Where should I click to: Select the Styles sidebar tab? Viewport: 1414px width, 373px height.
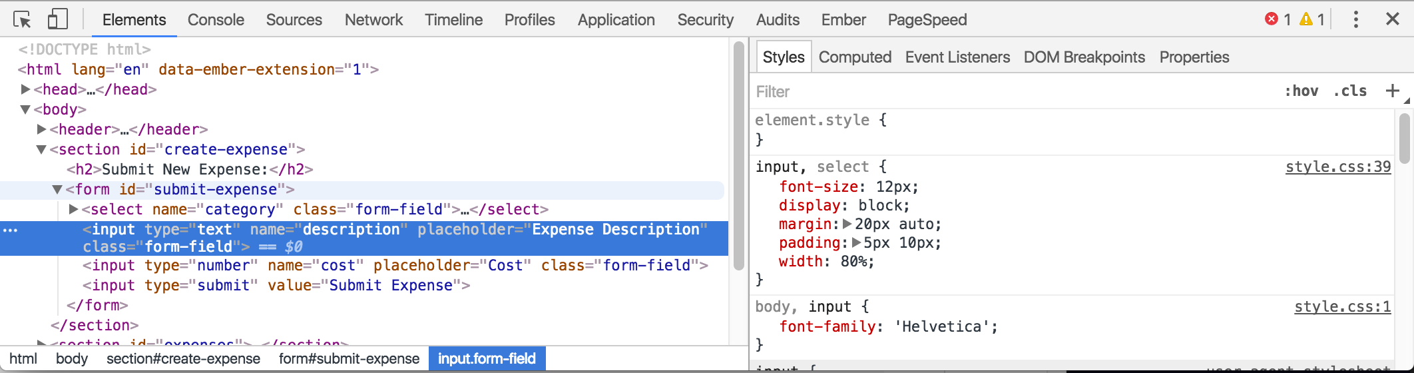pyautogui.click(x=784, y=57)
